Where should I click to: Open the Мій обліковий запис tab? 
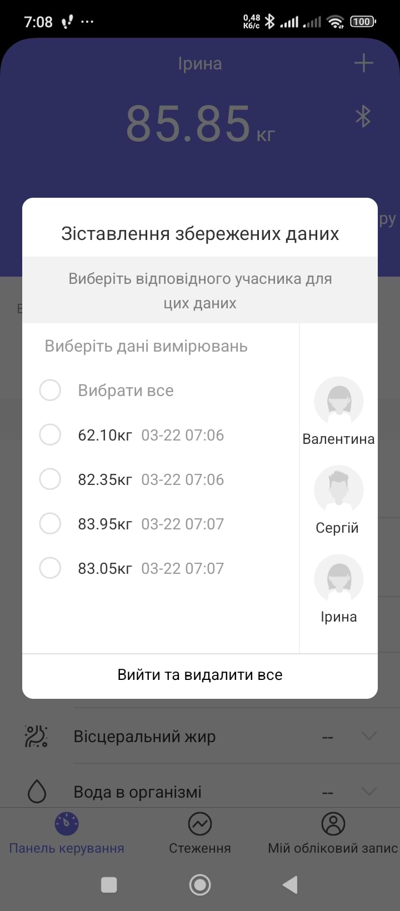pyautogui.click(x=333, y=833)
